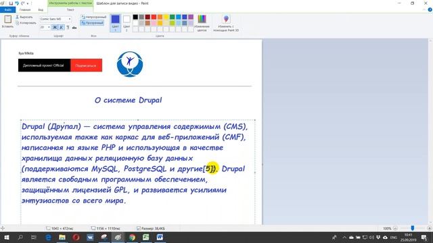Pick the gray color swatch
Screen dimensions: 433x243
pos(141,17)
